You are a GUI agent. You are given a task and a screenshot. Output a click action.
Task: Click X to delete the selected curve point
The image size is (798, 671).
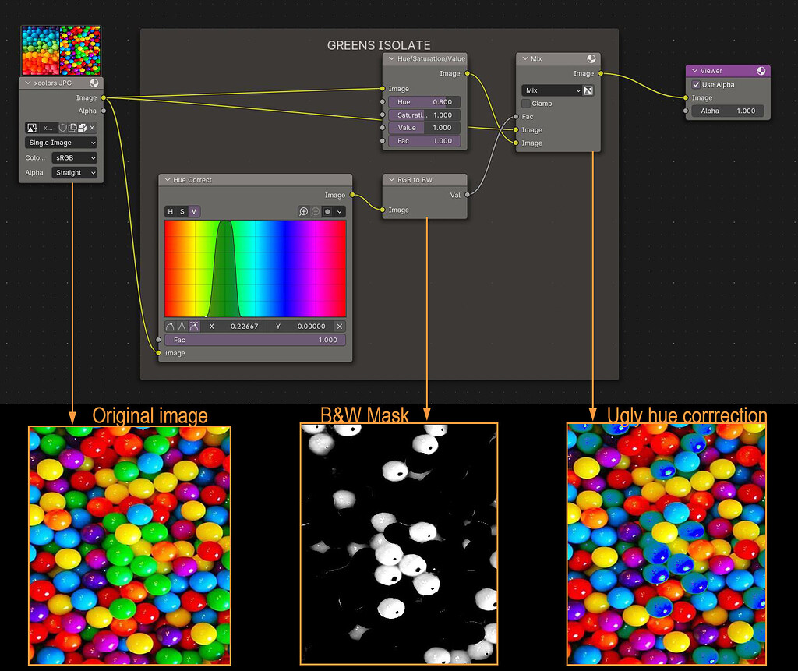coord(339,326)
